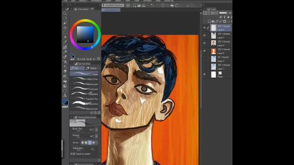The image size is (294, 165).
Task: Switch to the Marker sub tool tab
Action: tap(92, 68)
